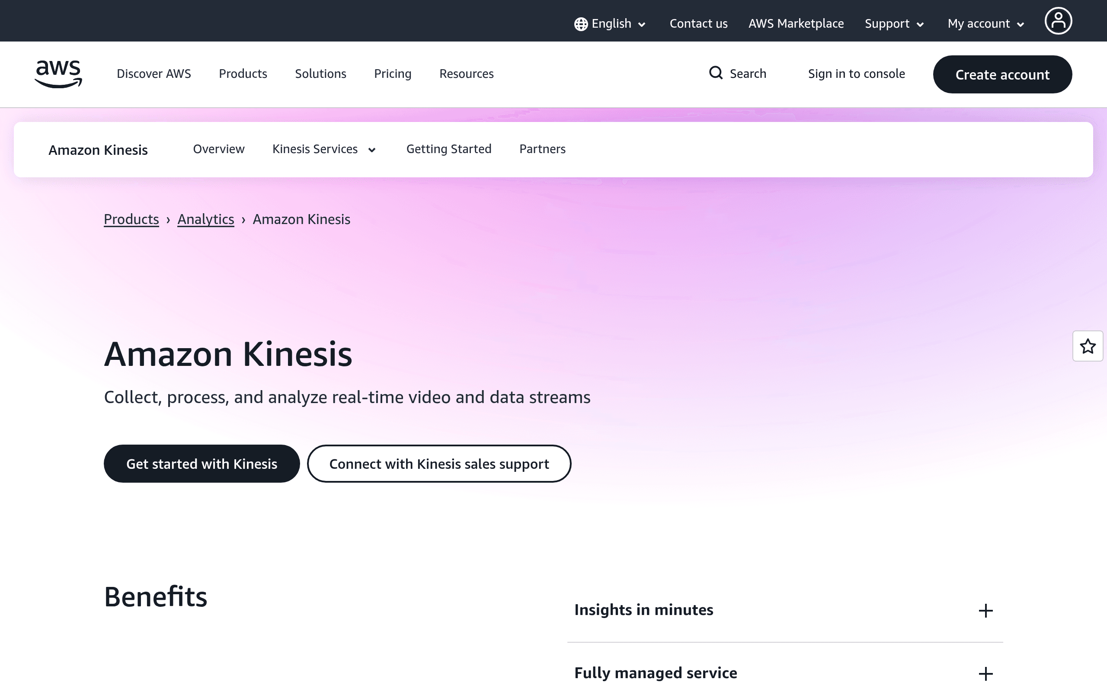This screenshot has height=692, width=1107.
Task: Open the user profile avatar icon
Action: pos(1058,21)
